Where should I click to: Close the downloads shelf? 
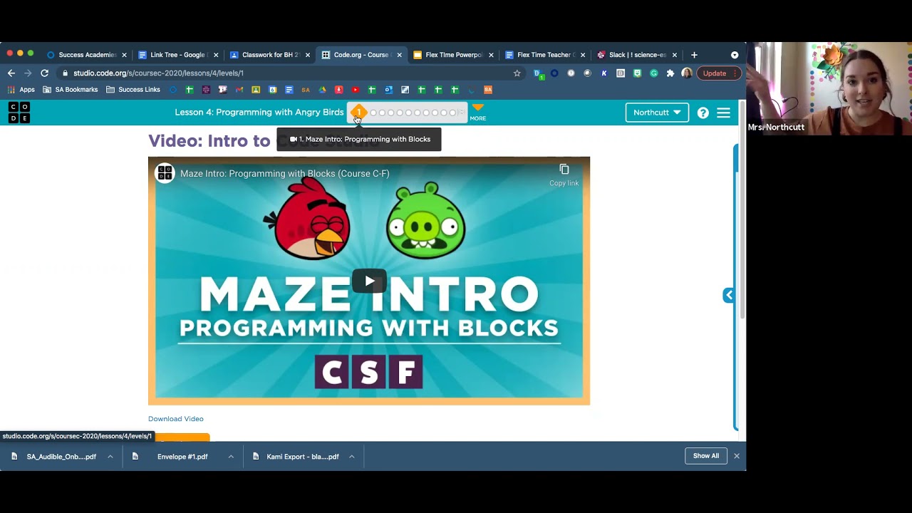pos(737,456)
